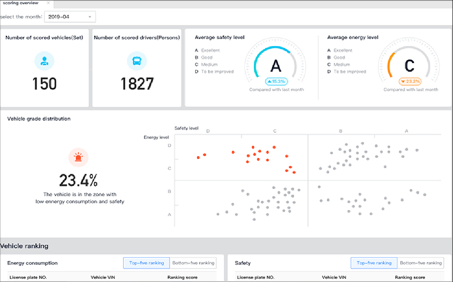This screenshot has width=453, height=282.
Task: Click the safety level up 15.3% badge
Action: (x=276, y=81)
